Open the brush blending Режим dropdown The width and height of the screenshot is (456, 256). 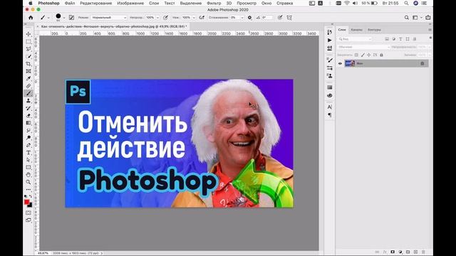[x=109, y=17]
